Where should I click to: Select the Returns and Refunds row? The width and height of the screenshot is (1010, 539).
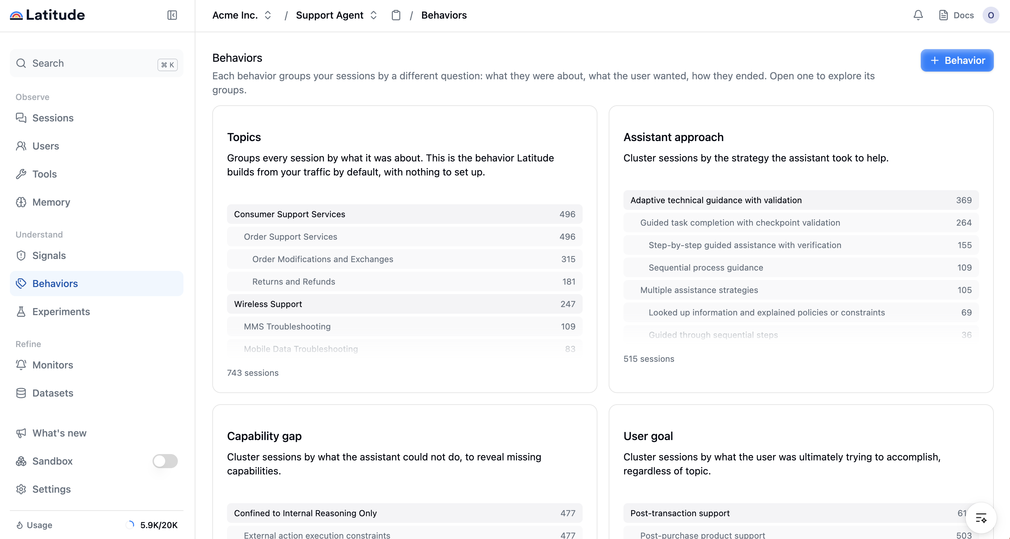point(404,281)
